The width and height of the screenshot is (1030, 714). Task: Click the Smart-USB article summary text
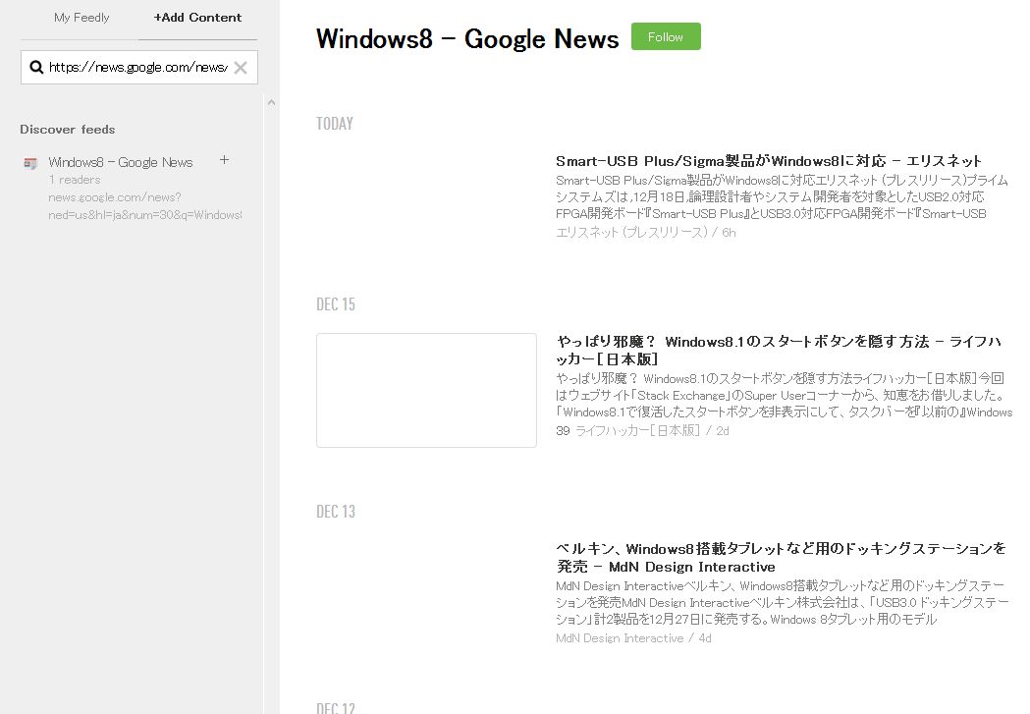(x=781, y=196)
